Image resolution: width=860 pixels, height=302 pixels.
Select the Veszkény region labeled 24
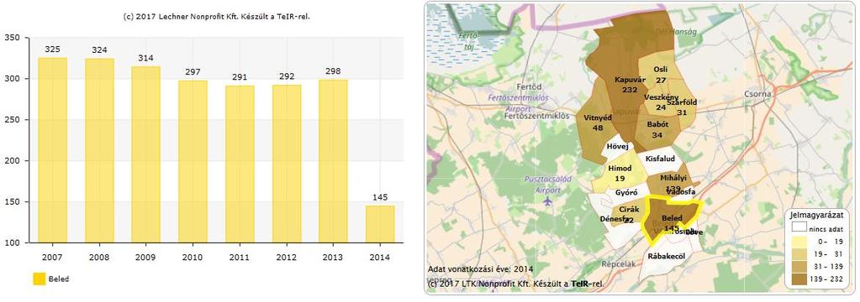click(661, 102)
